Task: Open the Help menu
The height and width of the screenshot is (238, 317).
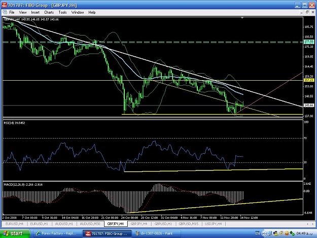Action: point(92,12)
